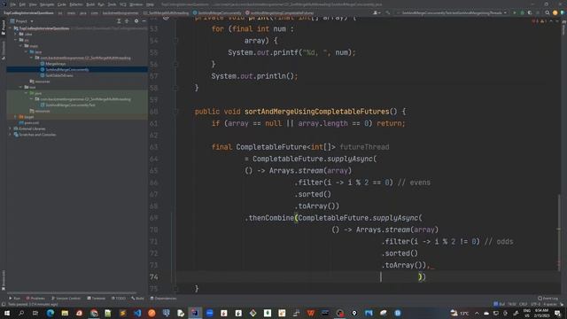Click the IDE updates orange icon

click(x=555, y=12)
